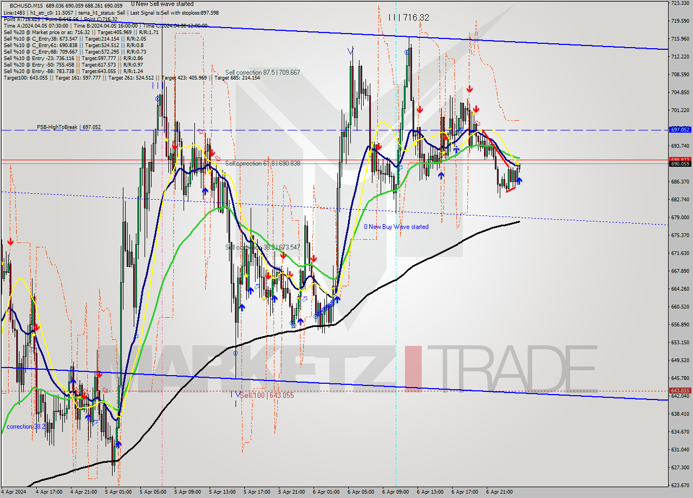Click the black 690.059 current price tag
This screenshot has width=693, height=498.
tap(680, 163)
